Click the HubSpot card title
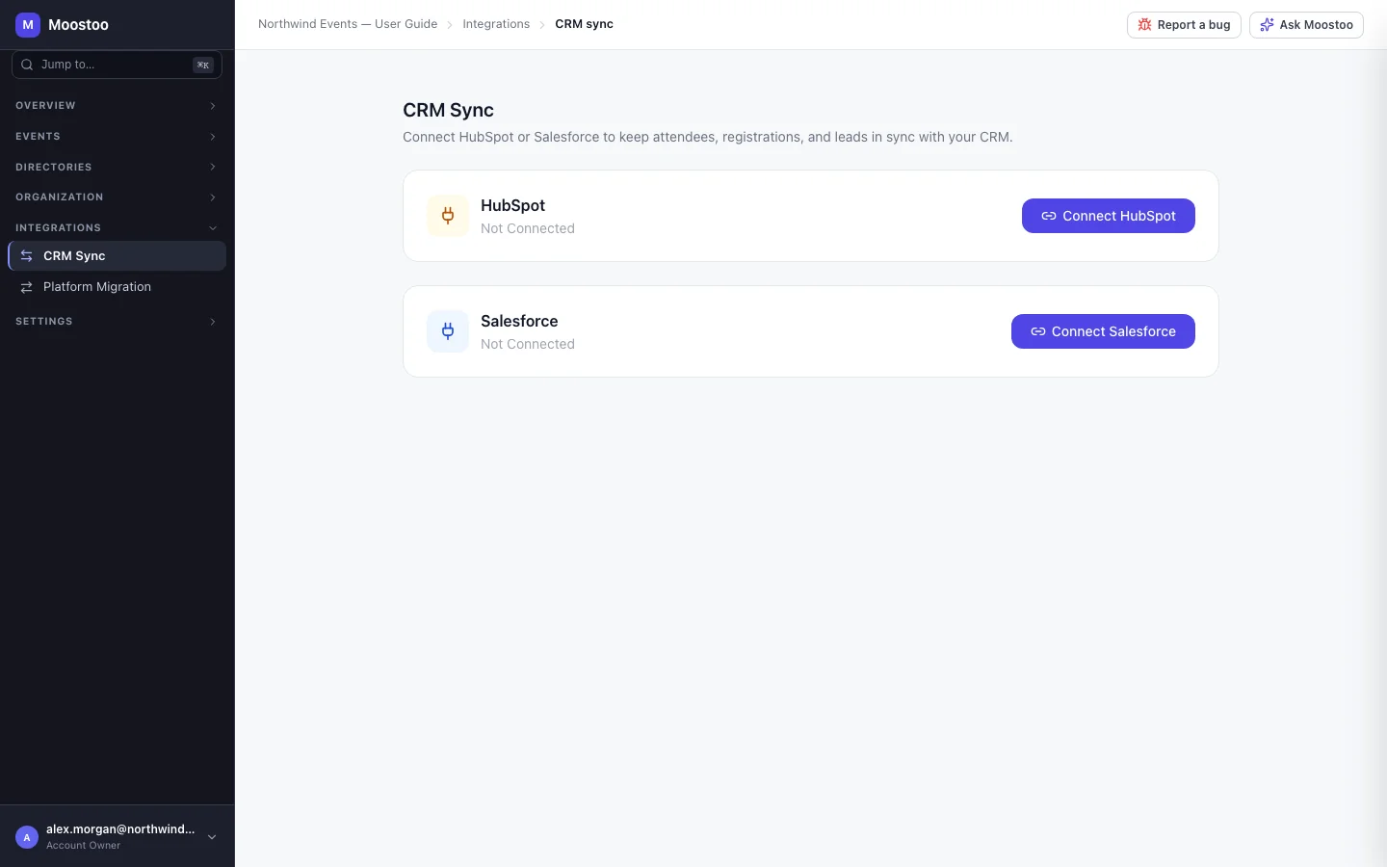This screenshot has width=1387, height=867. point(512,205)
